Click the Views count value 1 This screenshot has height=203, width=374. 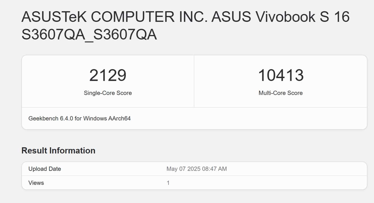click(x=168, y=183)
